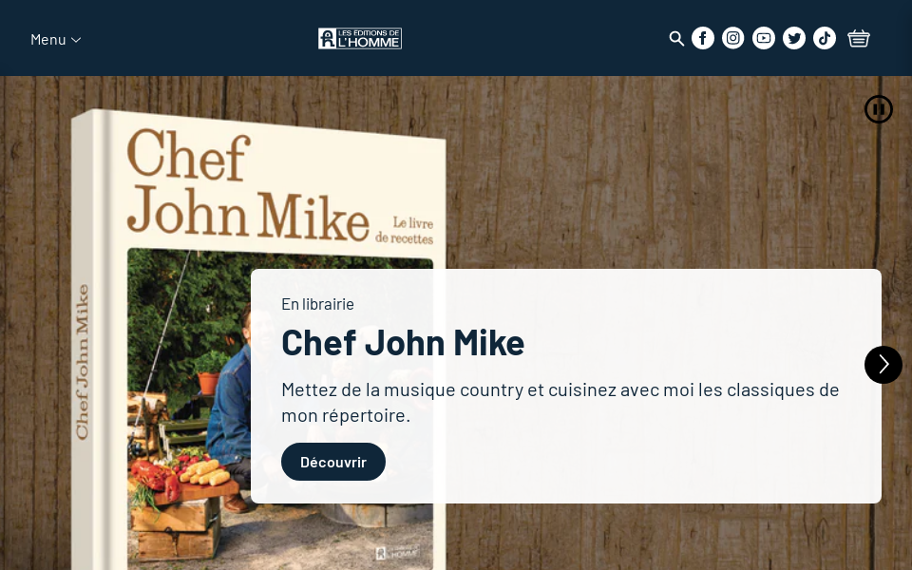Go to the YouTube channel icon
The image size is (912, 570).
764,38
